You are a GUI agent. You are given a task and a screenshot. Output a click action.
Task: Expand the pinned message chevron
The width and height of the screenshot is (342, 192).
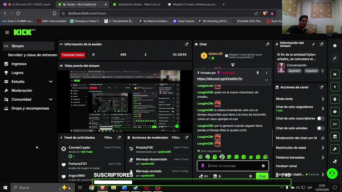266,80
